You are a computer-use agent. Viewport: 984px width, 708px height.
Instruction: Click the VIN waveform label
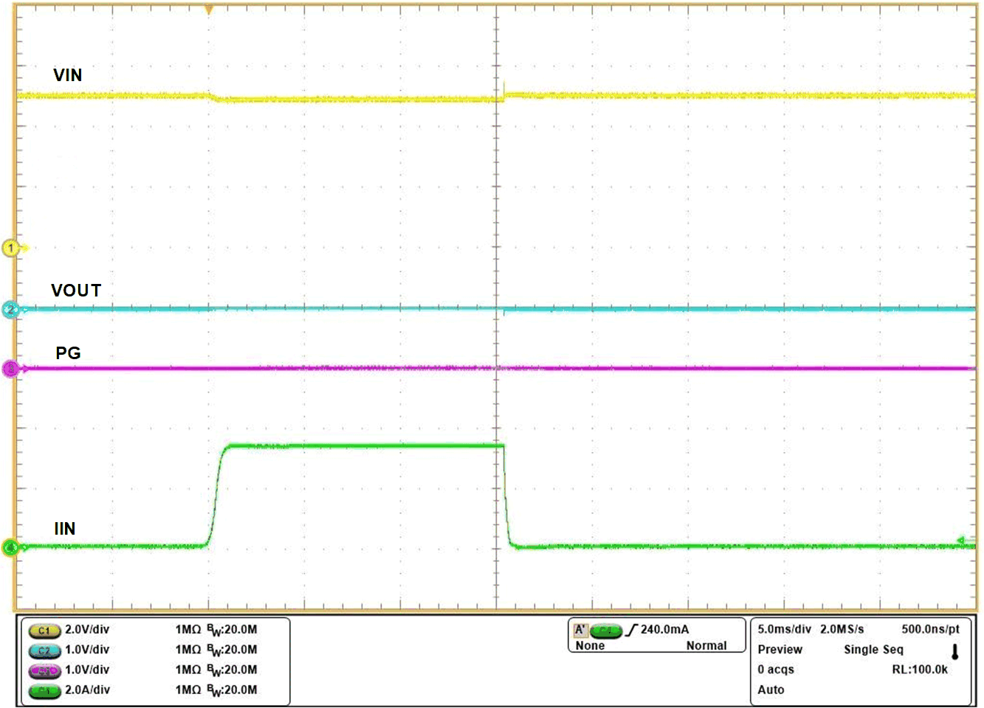68,75
